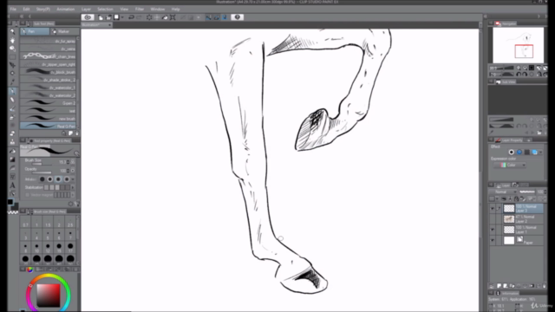
Task: Open the Brush Size dynamics button
Action: (x=73, y=162)
